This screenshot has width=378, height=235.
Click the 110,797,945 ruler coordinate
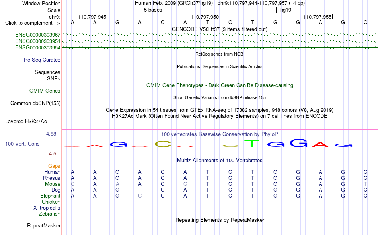coord(92,17)
